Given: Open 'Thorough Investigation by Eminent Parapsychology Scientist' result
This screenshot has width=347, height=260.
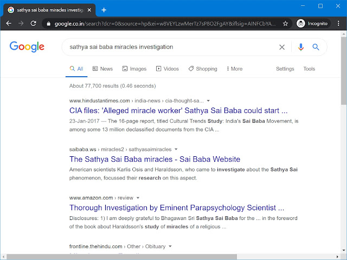Looking at the screenshot, I should 177,208.
